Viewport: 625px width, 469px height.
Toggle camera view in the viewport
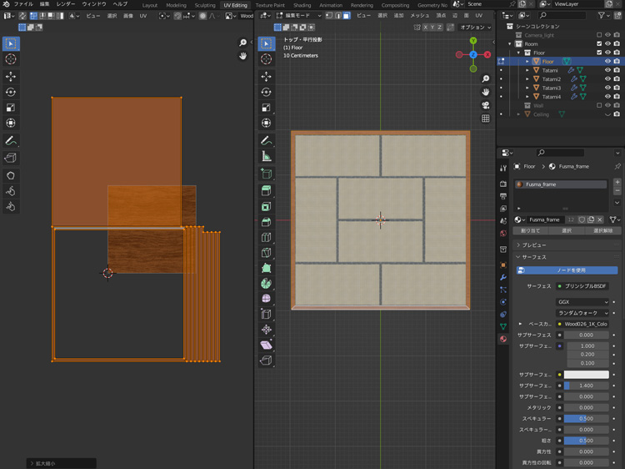point(486,105)
